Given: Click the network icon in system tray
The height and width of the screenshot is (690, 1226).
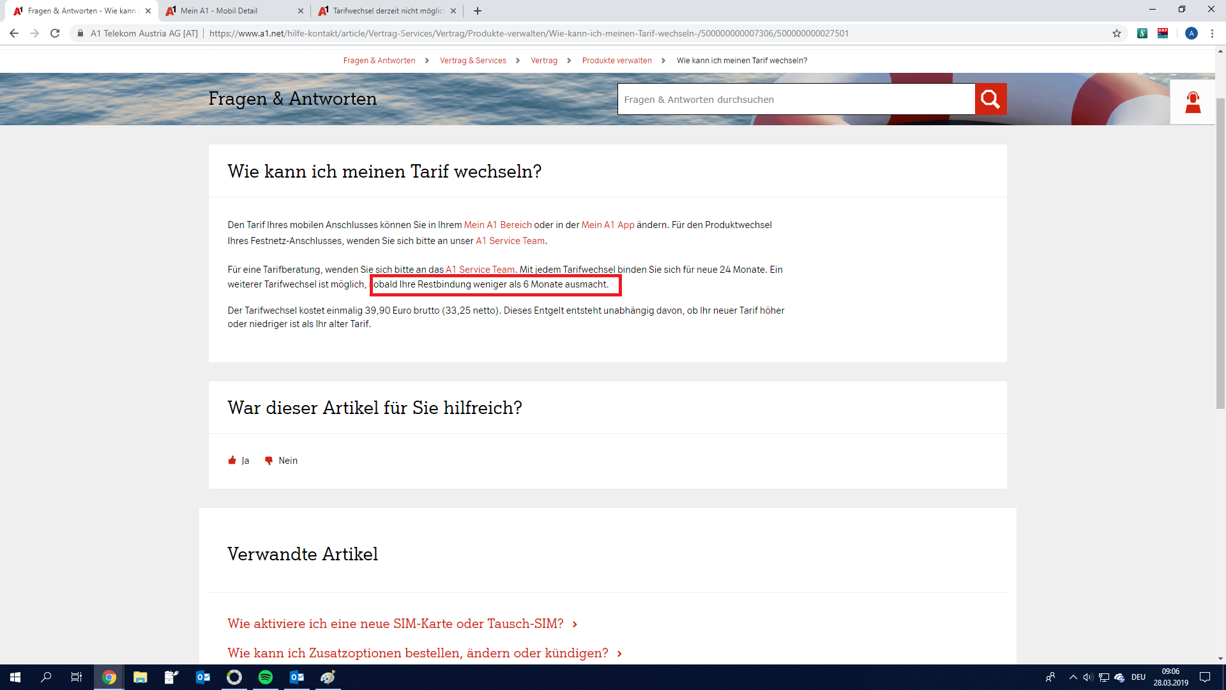Looking at the screenshot, I should 1104,677.
